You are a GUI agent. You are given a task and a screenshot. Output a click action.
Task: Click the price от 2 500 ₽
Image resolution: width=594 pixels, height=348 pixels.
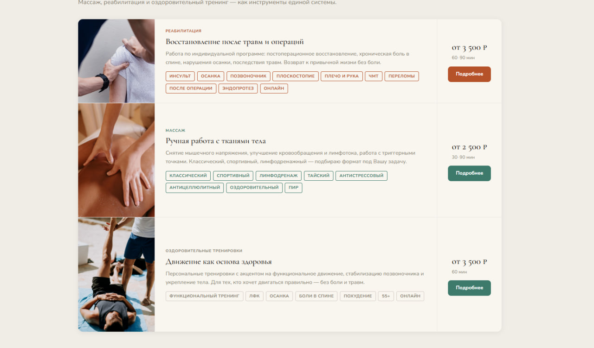[x=469, y=147]
